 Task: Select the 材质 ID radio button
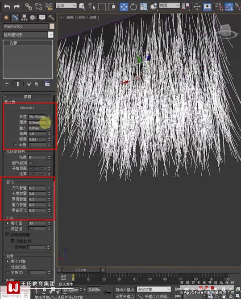[x=8, y=273]
